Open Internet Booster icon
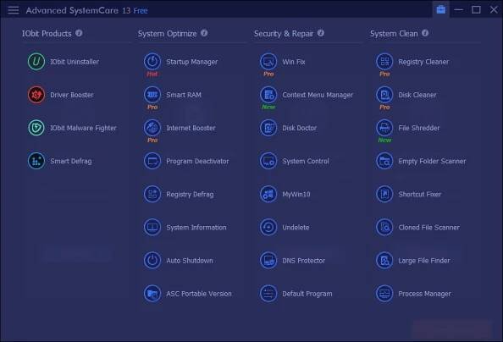 pyautogui.click(x=152, y=128)
